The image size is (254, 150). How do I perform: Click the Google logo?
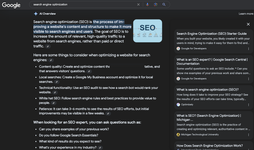coord(11,5)
